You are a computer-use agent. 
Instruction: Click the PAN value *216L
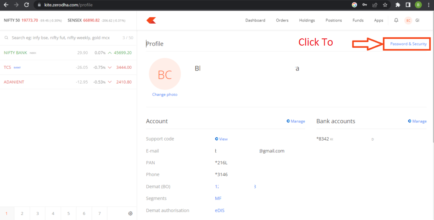pos(221,163)
